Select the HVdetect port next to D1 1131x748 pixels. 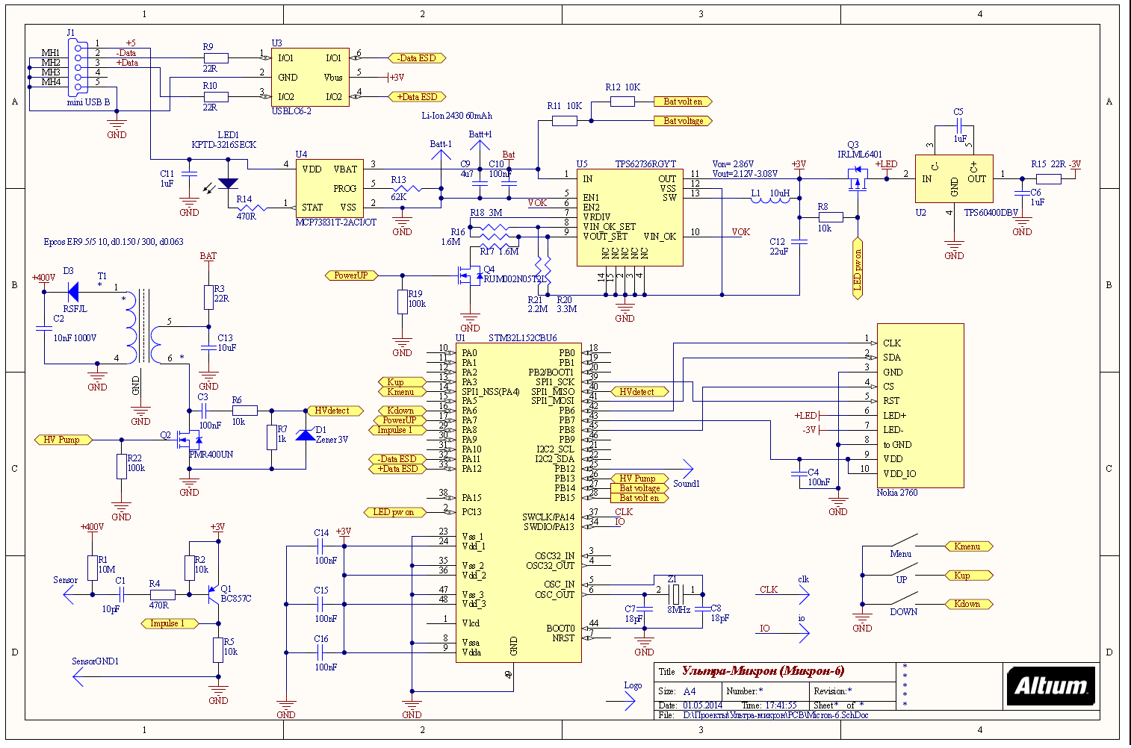[x=334, y=411]
